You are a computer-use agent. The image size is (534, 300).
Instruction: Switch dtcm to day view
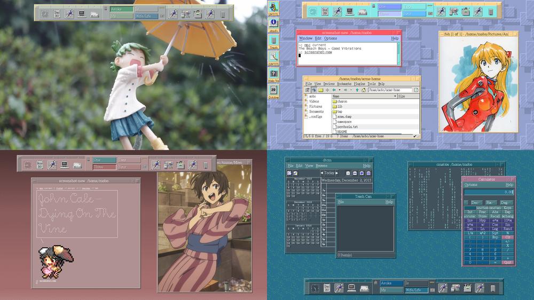tap(348, 173)
